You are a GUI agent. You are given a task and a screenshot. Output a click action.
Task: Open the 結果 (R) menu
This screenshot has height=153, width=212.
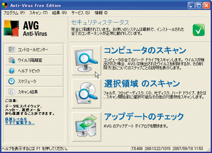click(60, 13)
